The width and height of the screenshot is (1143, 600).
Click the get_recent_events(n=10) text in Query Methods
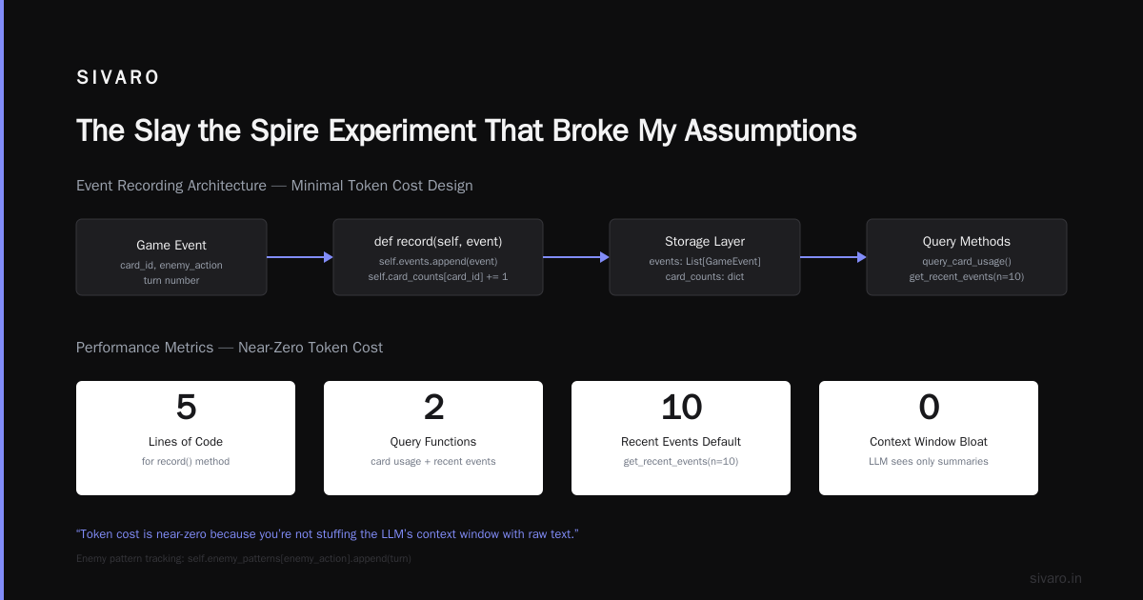pyautogui.click(x=967, y=276)
